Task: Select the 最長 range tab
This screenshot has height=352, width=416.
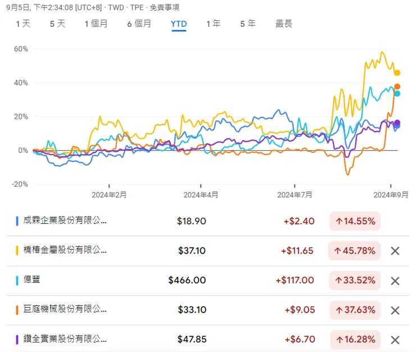Action: coord(284,24)
